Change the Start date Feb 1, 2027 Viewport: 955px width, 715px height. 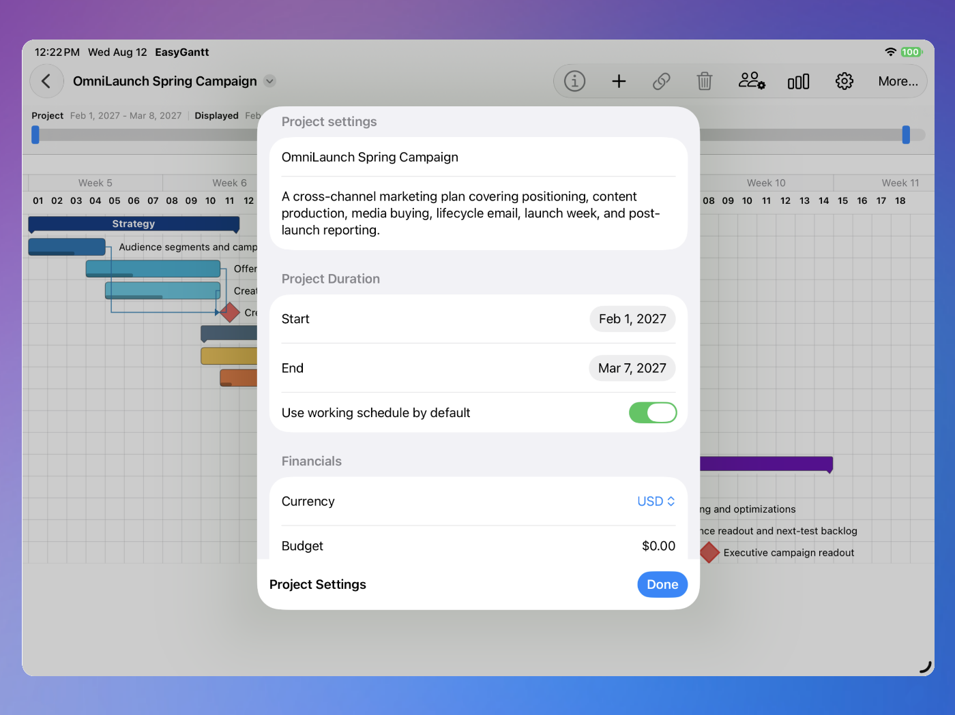(632, 319)
